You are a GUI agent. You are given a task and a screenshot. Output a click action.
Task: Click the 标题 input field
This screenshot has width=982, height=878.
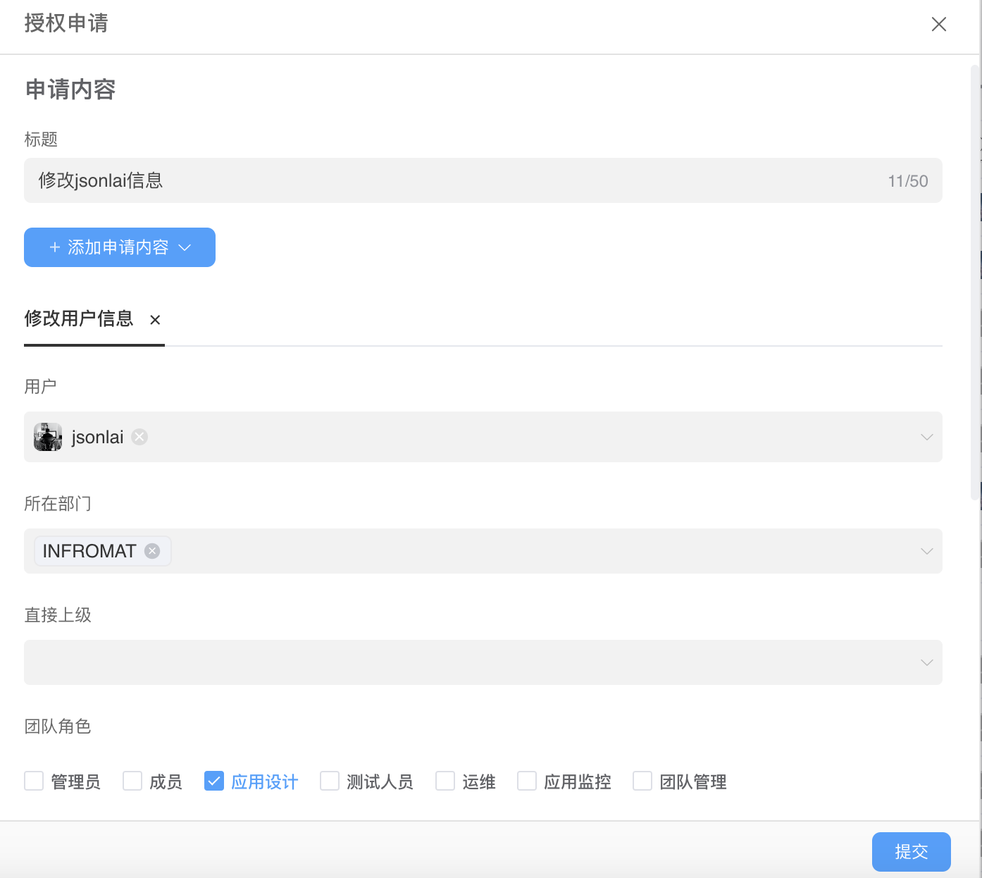coord(451,180)
